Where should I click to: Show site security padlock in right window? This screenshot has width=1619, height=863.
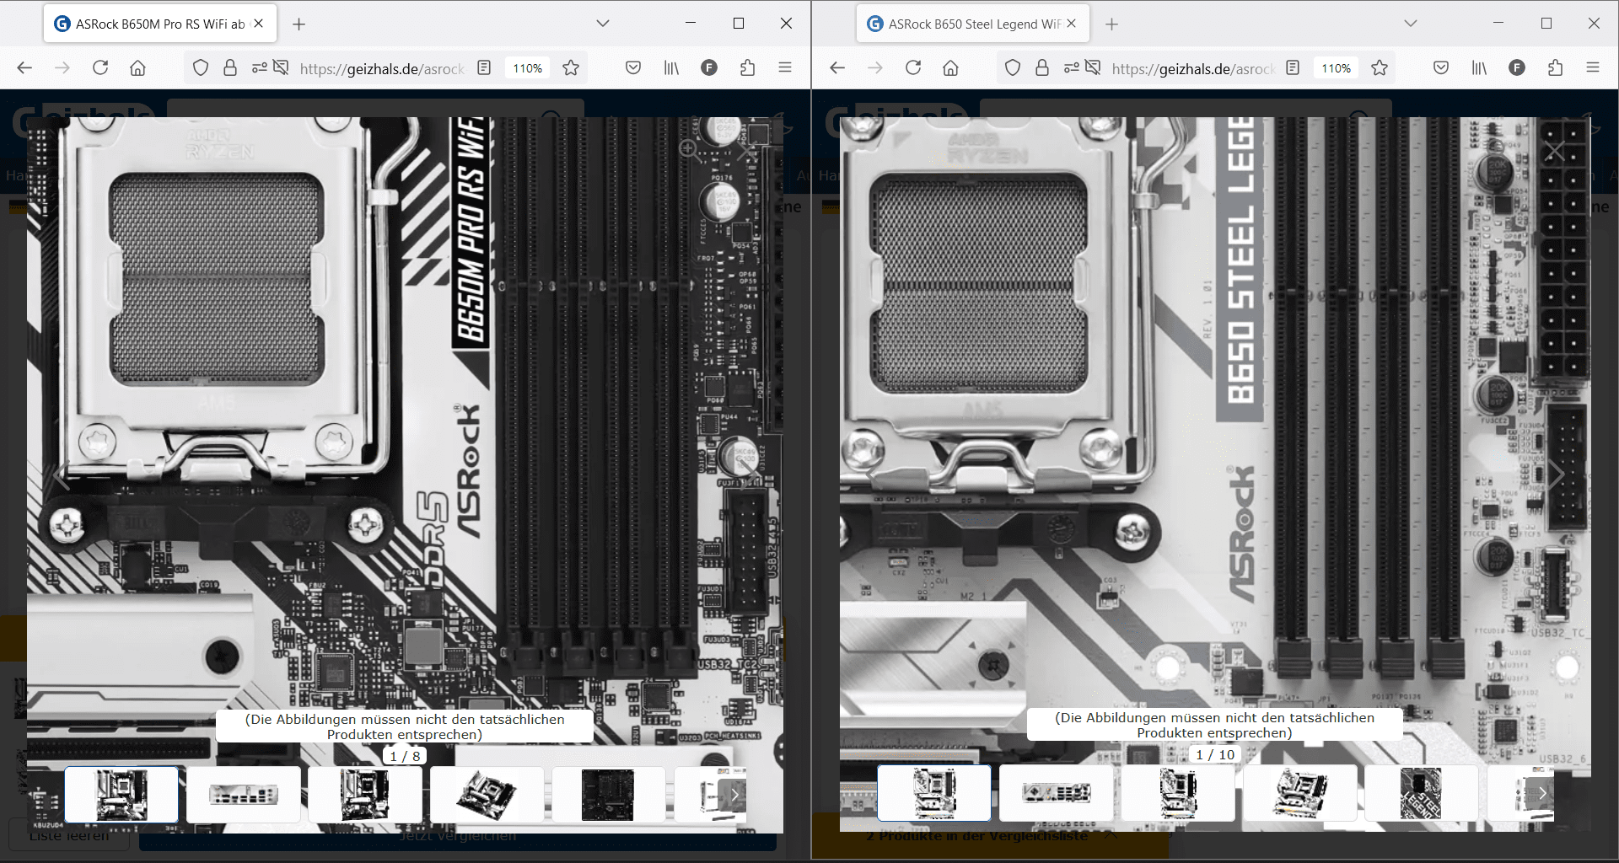(1042, 68)
